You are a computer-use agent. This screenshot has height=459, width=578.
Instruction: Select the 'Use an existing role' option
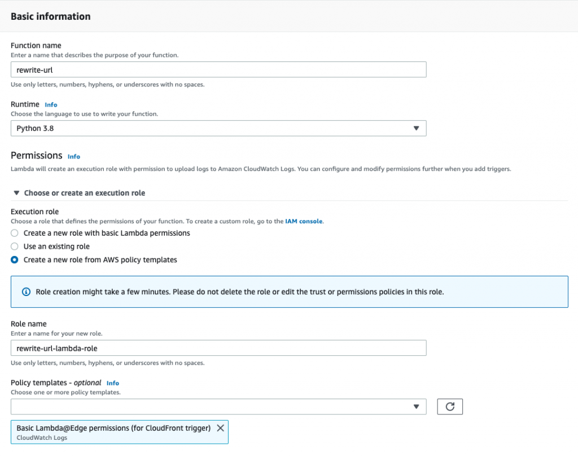point(15,246)
